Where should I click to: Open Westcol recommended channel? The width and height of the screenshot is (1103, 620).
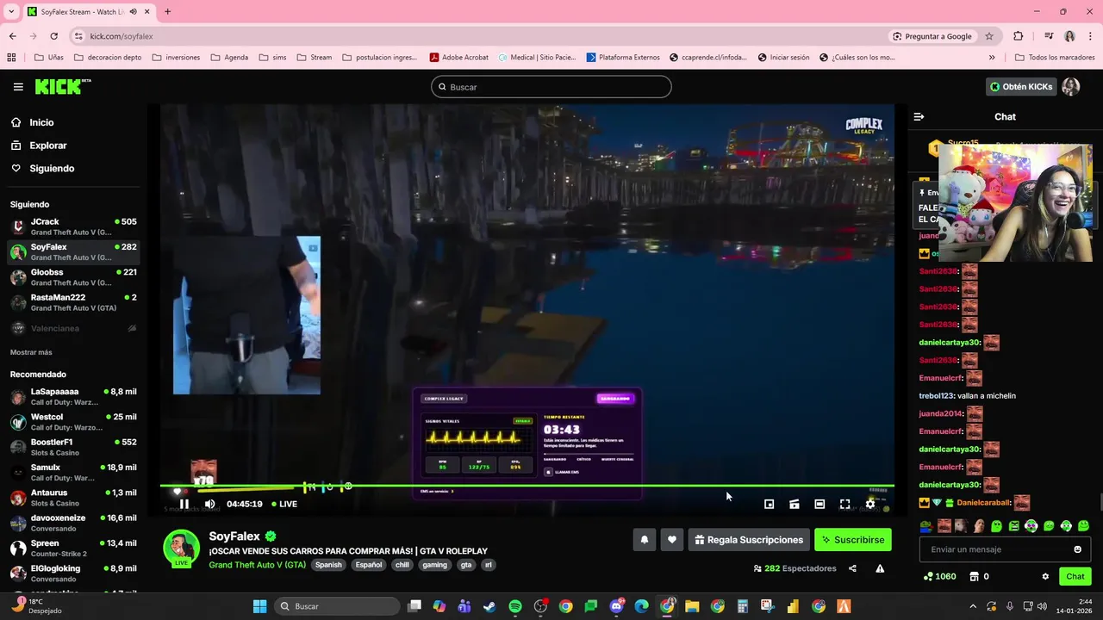[72, 422]
